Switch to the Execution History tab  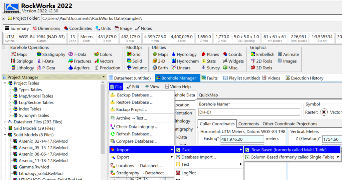(x=304, y=78)
